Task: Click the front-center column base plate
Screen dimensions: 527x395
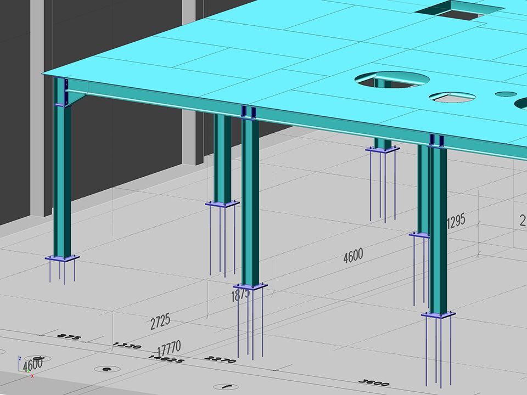Action: [x=250, y=286]
